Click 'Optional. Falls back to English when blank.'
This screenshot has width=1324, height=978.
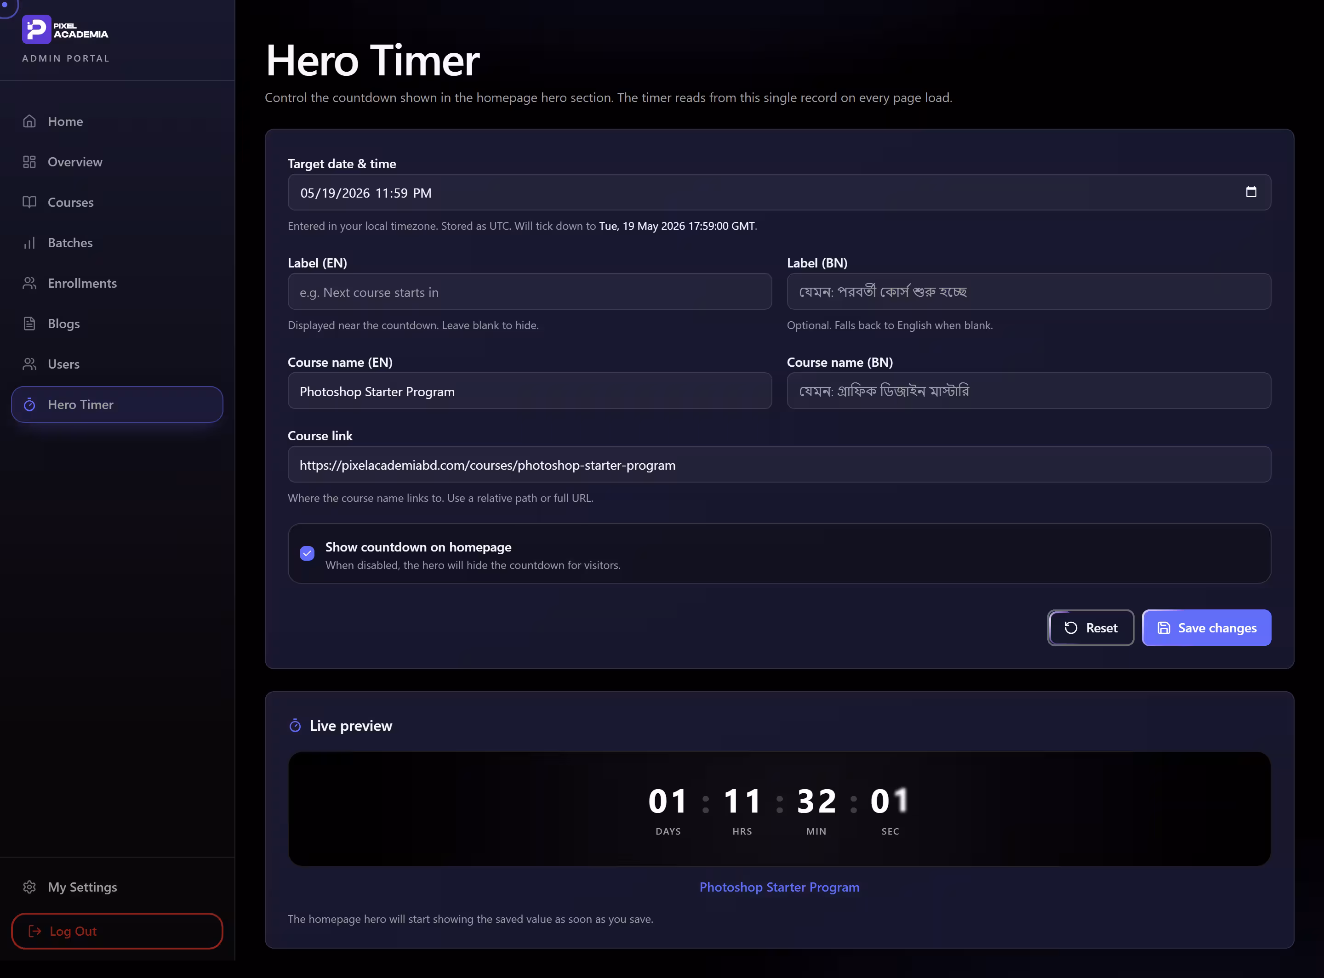(x=890, y=325)
